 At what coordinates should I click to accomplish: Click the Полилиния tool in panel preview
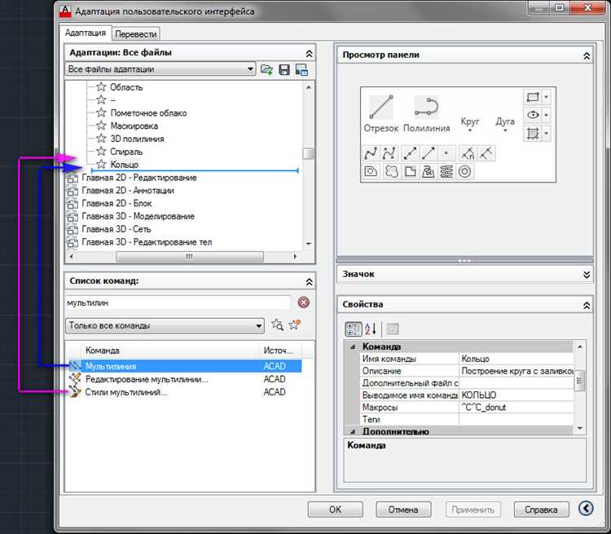click(x=426, y=113)
